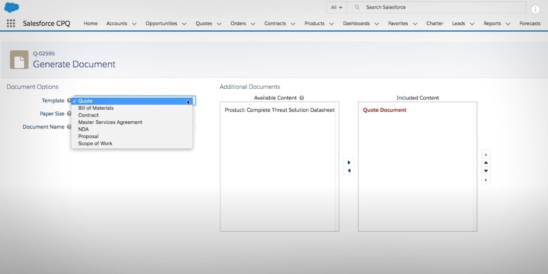
Task: Open the Opportunities tab
Action: (x=161, y=24)
